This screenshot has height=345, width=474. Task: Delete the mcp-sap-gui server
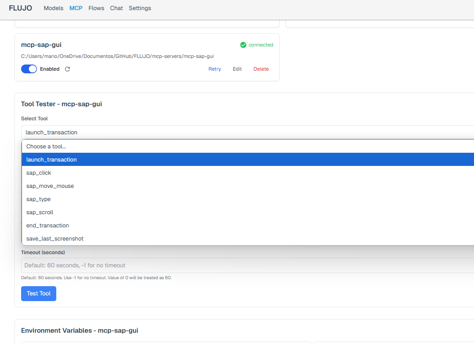[x=261, y=69]
